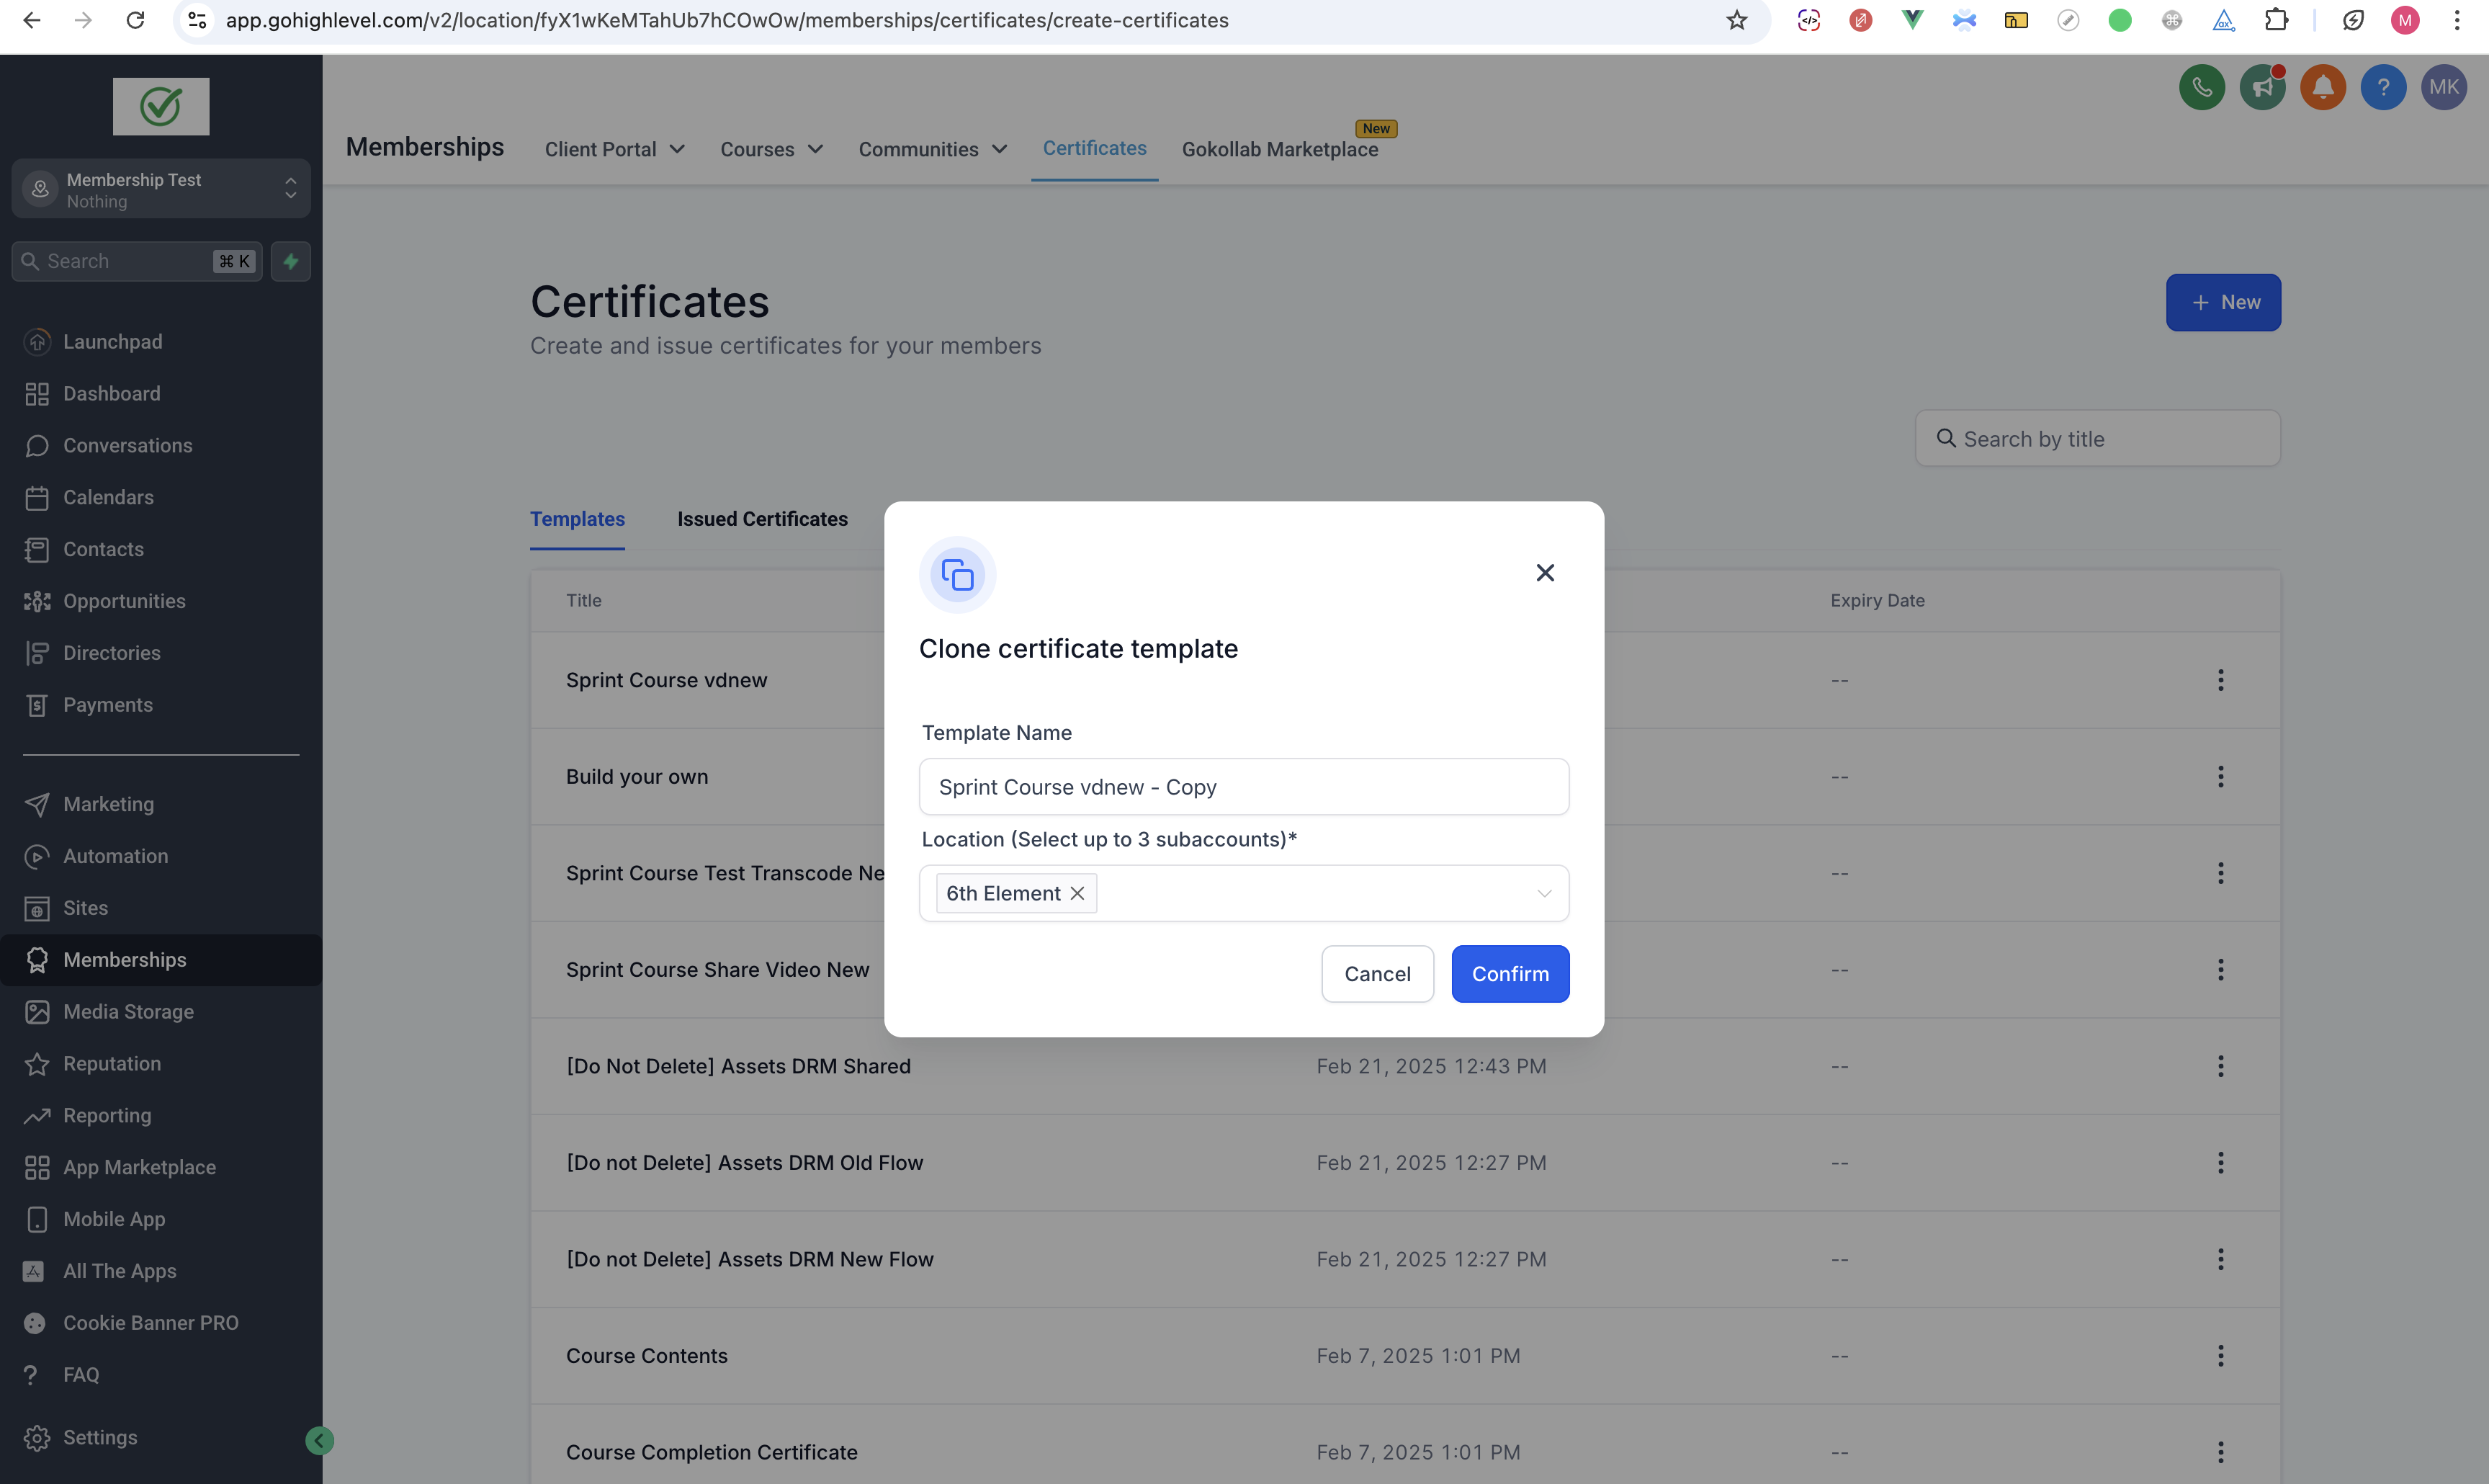Open kebab menu for Course Contents row
Screen dimensions: 2489x1484
point(2220,1356)
